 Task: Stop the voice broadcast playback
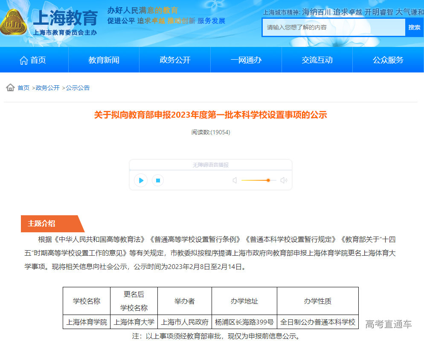click(157, 180)
